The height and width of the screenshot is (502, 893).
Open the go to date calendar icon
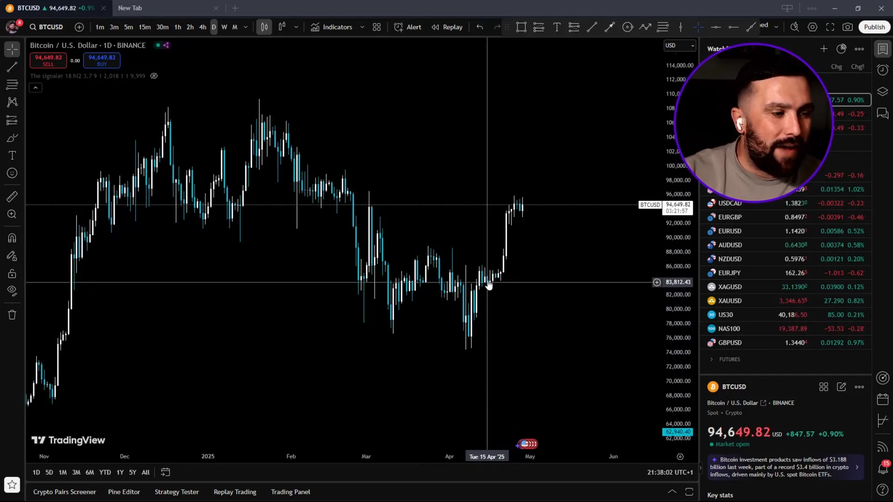[165, 472]
